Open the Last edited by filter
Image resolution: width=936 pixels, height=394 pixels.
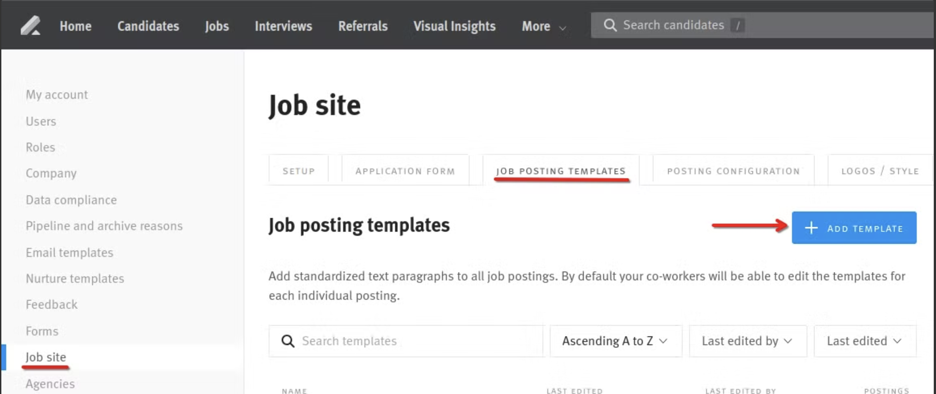point(747,341)
